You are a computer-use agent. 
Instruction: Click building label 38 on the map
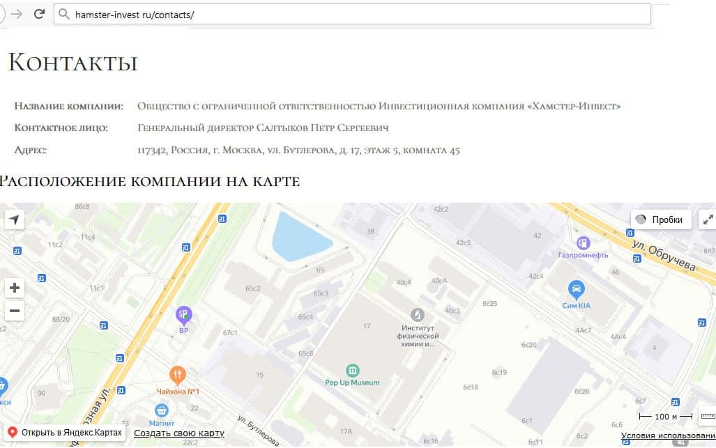[x=371, y=231]
